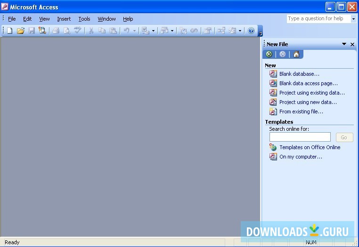Click the Paste clipboard icon
359x247 pixels.
(113, 31)
